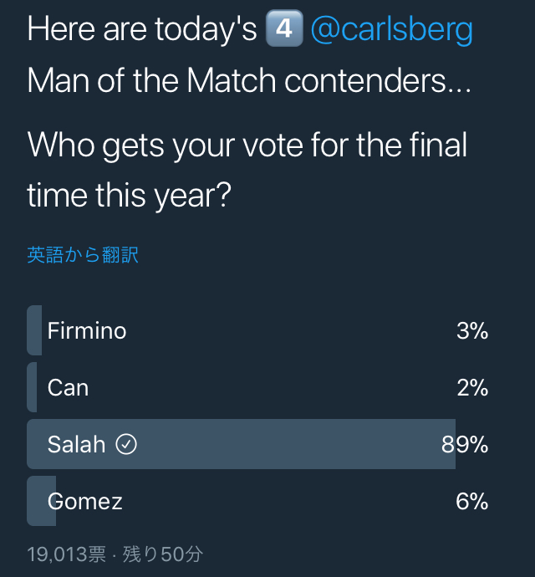Click the keycap 4 emoji in tweet

283,31
